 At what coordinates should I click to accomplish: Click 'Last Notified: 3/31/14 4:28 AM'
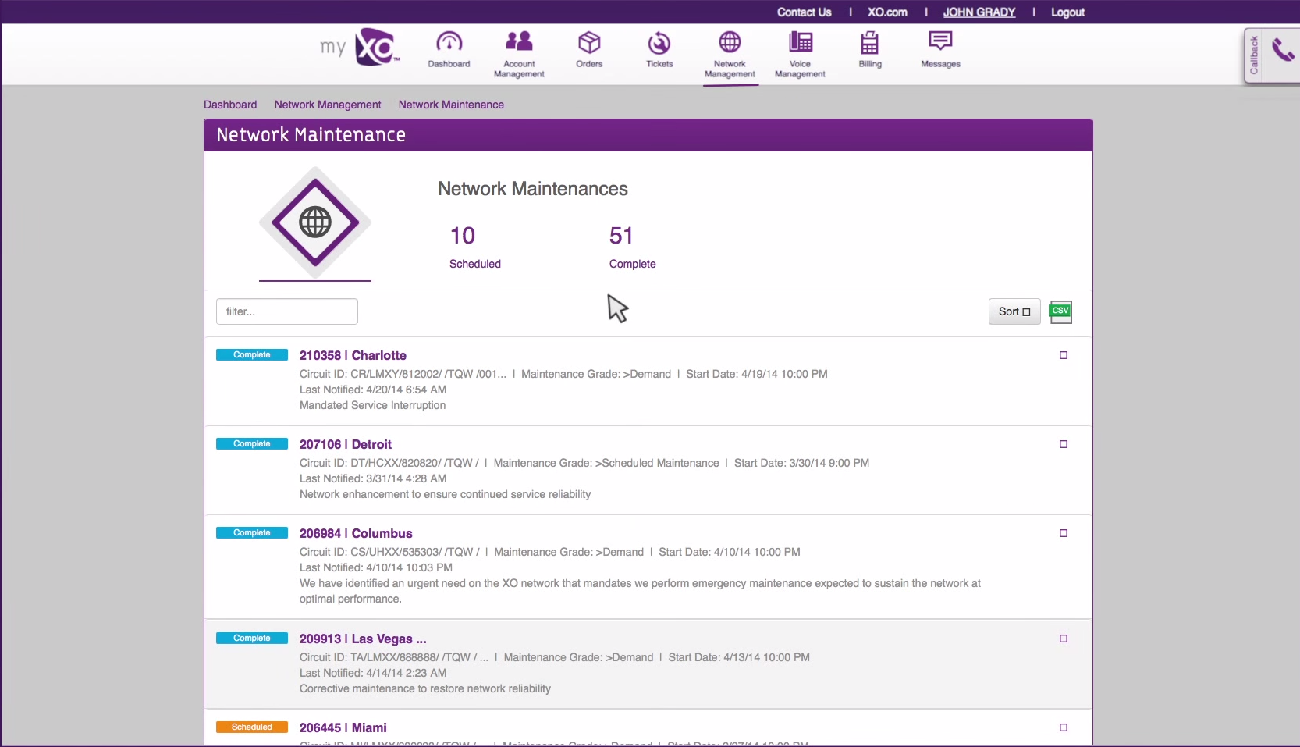coord(373,478)
